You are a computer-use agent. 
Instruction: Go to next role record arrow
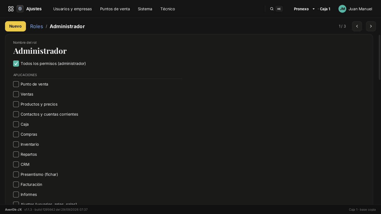[x=371, y=26]
